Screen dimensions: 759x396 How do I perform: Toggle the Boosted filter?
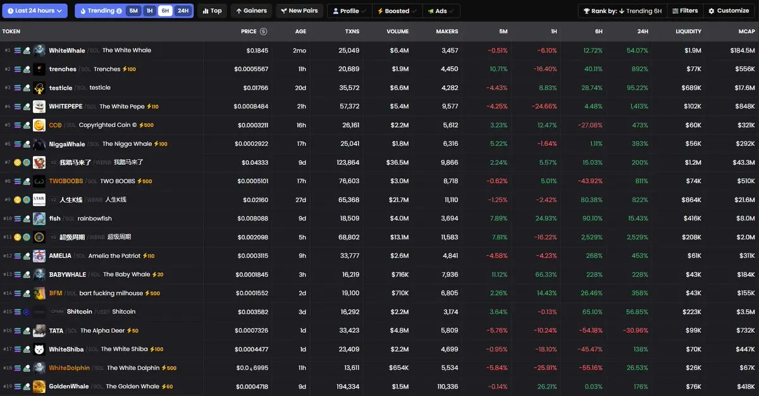(x=396, y=11)
